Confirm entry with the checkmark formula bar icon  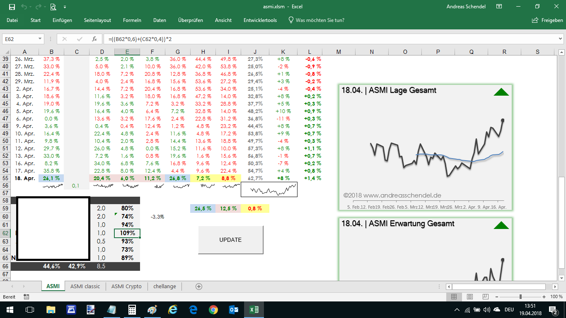[79, 39]
